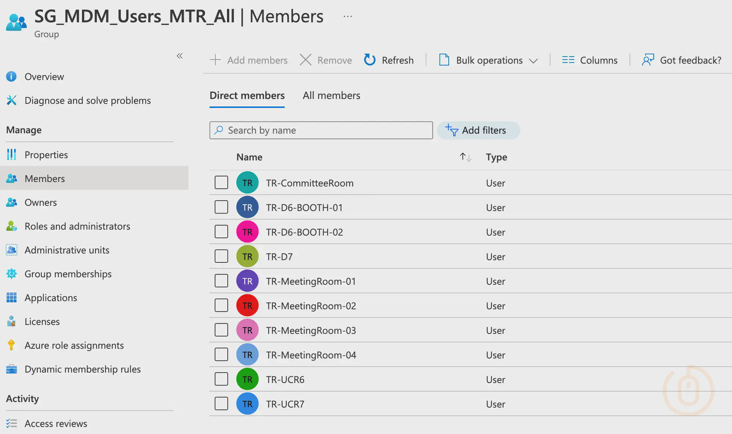Open Roles and administrators
The height and width of the screenshot is (434, 732).
click(x=78, y=226)
